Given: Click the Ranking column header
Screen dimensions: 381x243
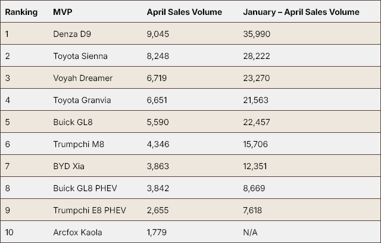Looking at the screenshot, I should click(x=21, y=12).
